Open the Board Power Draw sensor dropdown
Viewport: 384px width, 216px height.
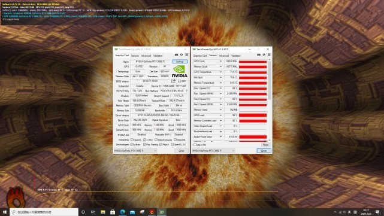pos(220,137)
